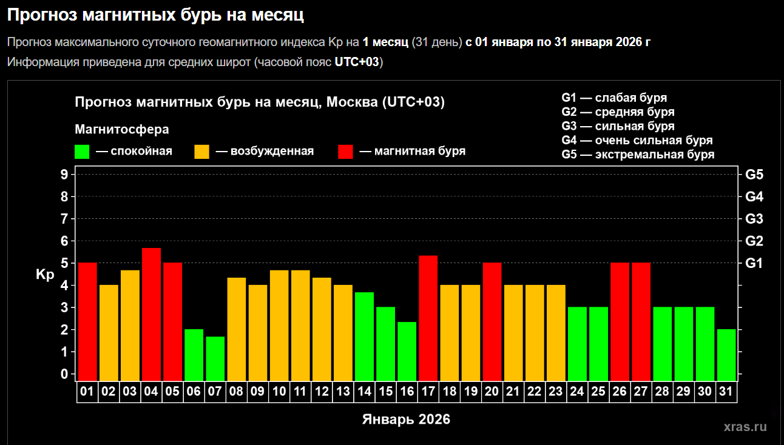
Task: Click the green bar for day 29
Action: [683, 344]
